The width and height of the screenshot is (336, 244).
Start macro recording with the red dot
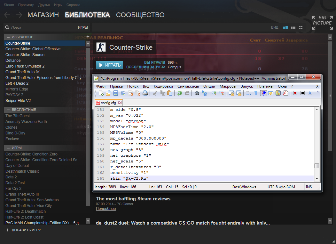coord(295,93)
